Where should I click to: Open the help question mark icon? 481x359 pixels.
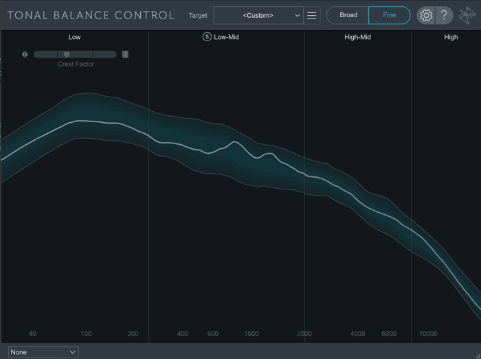[x=444, y=15]
